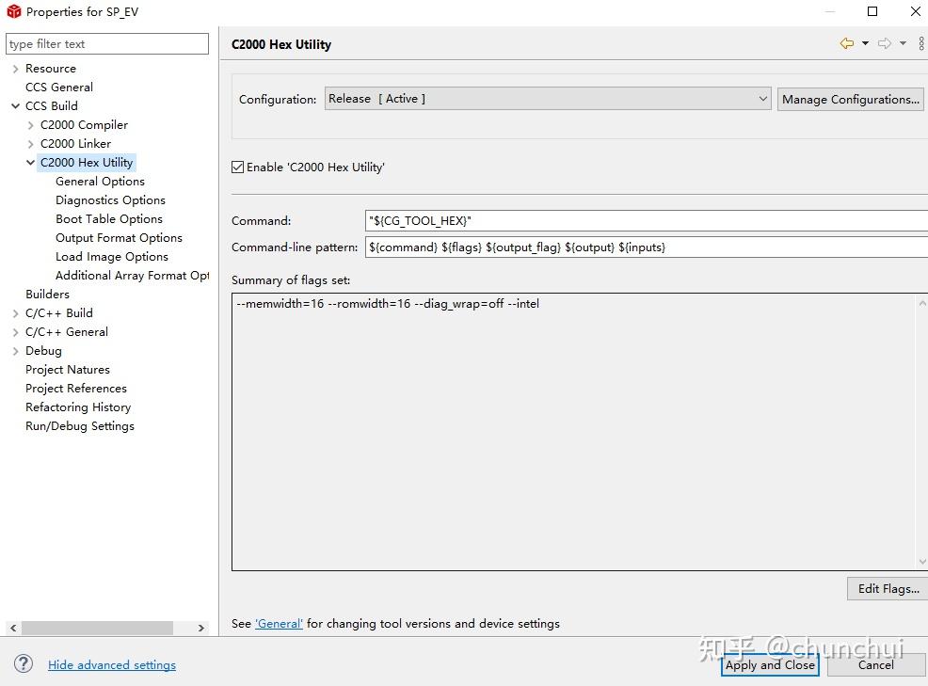Click the help question mark icon

[x=24, y=664]
